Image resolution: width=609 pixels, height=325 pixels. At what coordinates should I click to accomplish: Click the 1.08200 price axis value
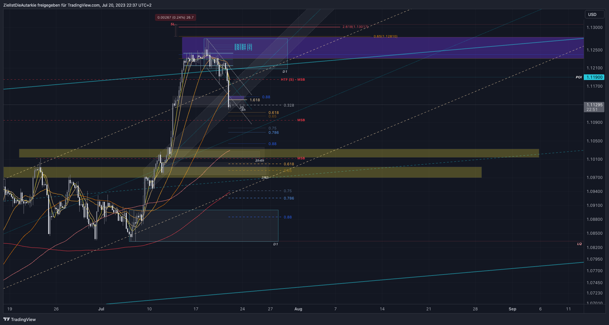coord(594,248)
